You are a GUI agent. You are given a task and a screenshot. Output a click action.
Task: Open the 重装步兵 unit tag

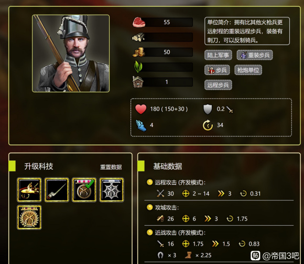click(255, 55)
